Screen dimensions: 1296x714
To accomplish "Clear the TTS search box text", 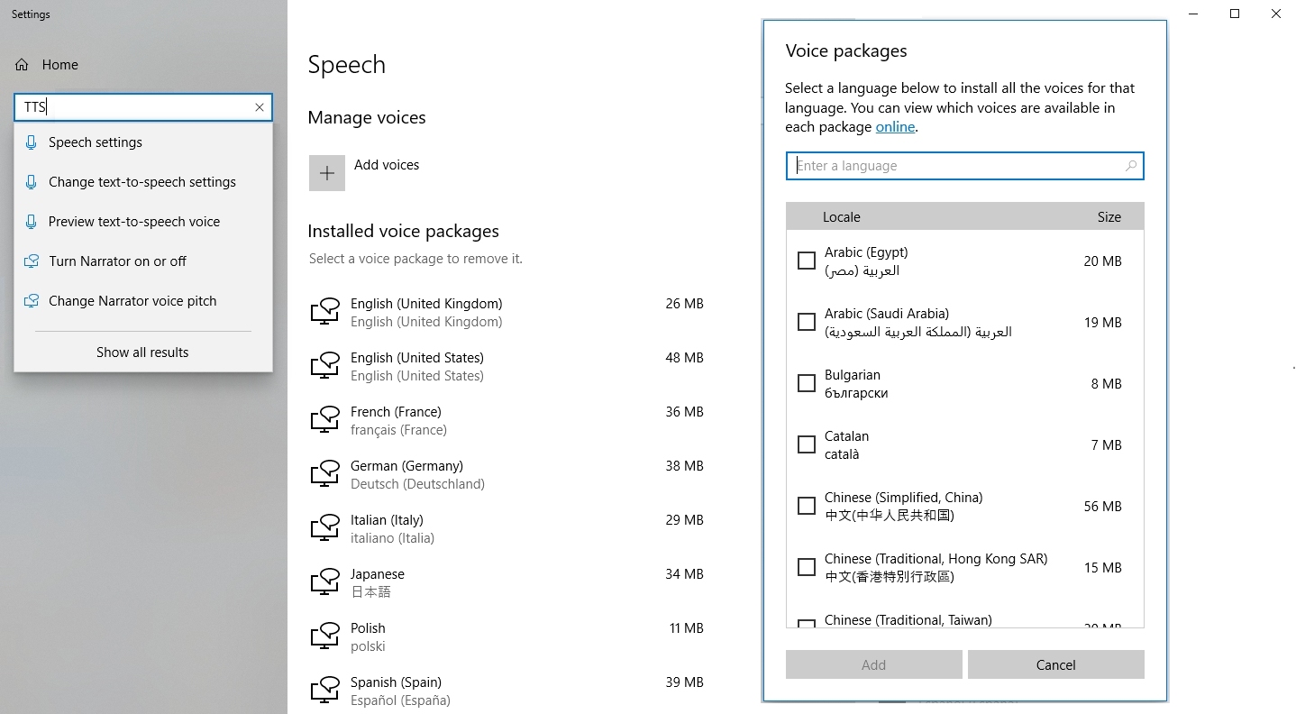I will [x=260, y=107].
